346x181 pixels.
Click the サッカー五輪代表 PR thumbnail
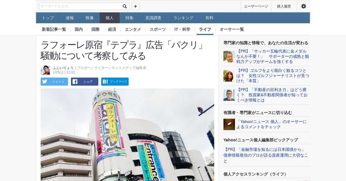(229, 57)
